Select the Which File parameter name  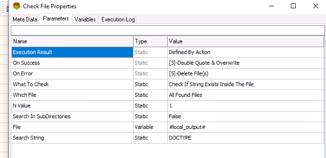72,95
